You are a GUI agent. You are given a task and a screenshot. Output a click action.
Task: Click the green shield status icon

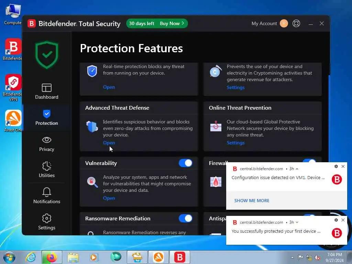(x=47, y=55)
